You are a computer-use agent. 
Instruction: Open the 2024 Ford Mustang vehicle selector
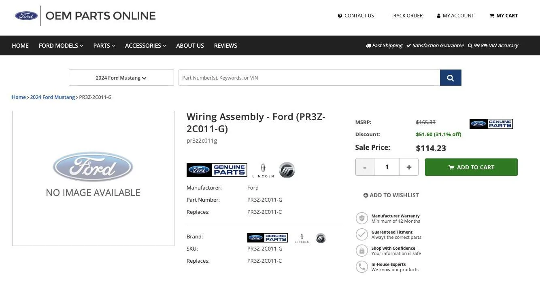pos(121,78)
